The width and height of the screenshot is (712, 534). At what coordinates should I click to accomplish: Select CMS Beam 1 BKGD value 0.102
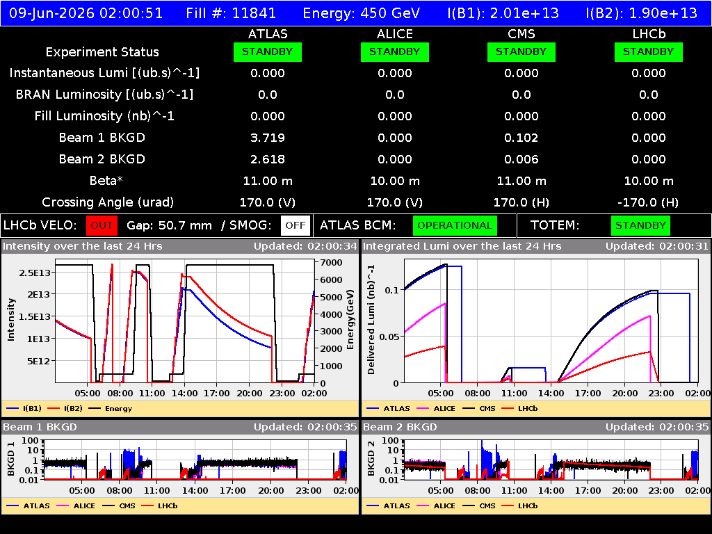click(x=521, y=138)
